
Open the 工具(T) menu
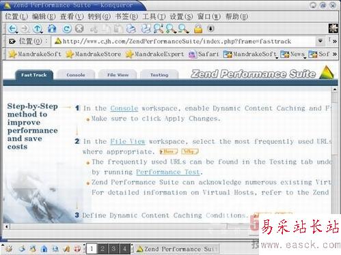154,16
